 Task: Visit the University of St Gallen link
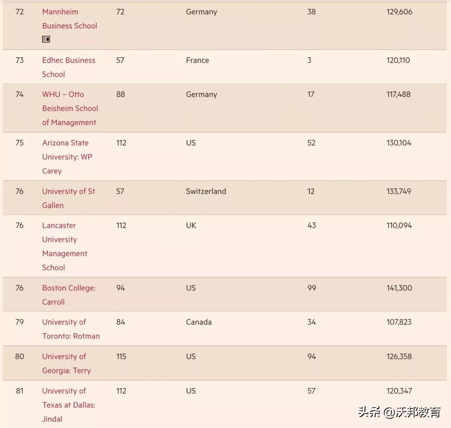[68, 198]
